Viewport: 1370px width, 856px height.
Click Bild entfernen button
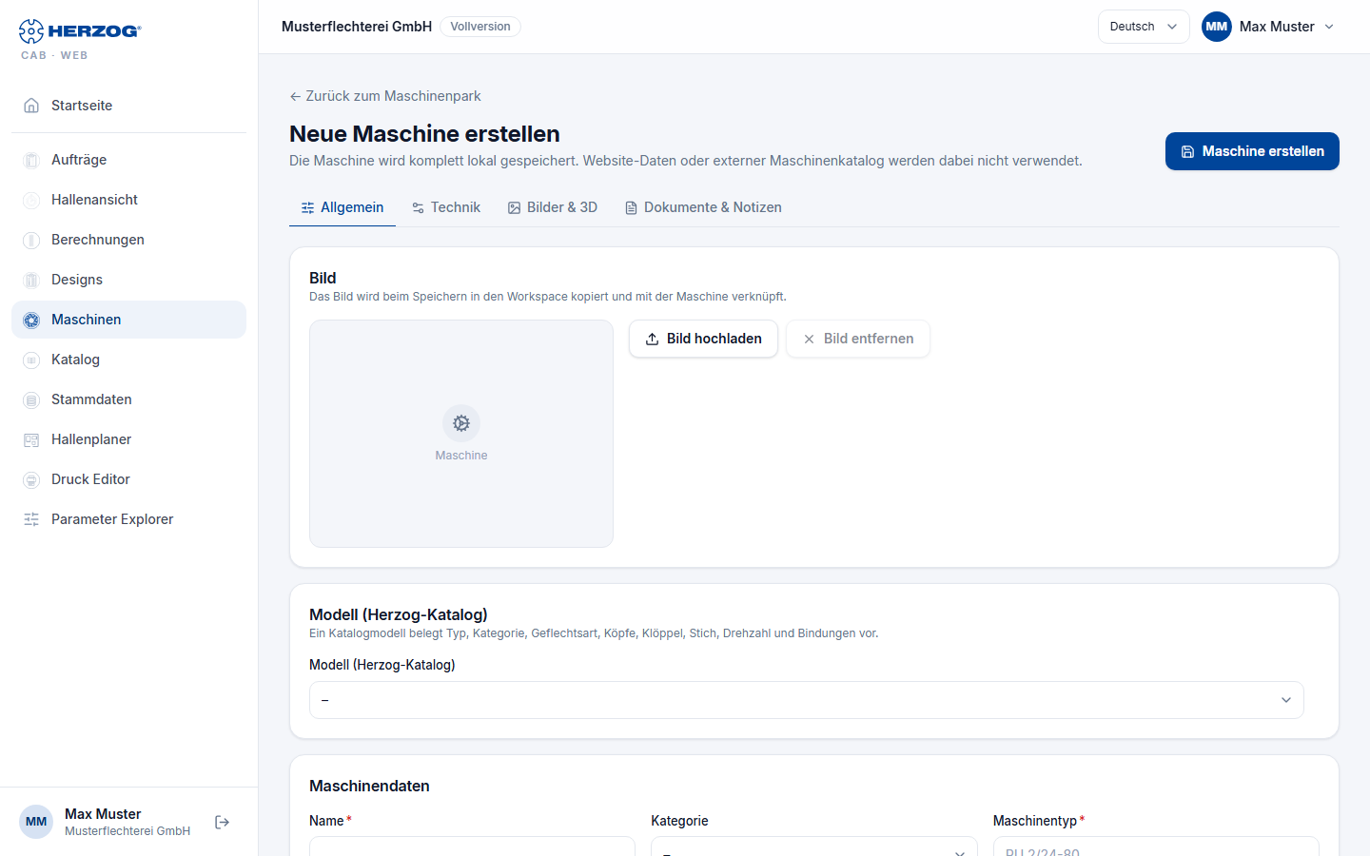click(858, 339)
